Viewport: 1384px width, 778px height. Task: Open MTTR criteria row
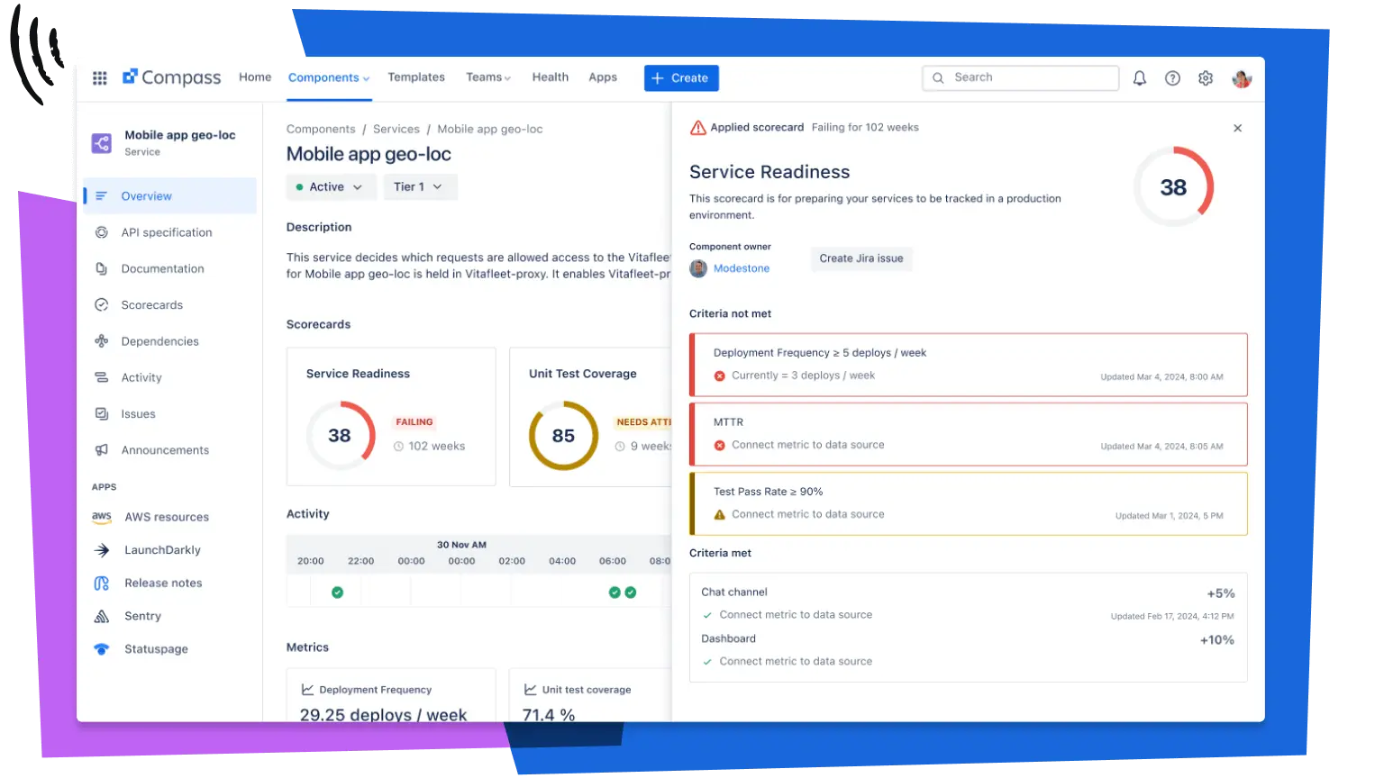point(969,434)
